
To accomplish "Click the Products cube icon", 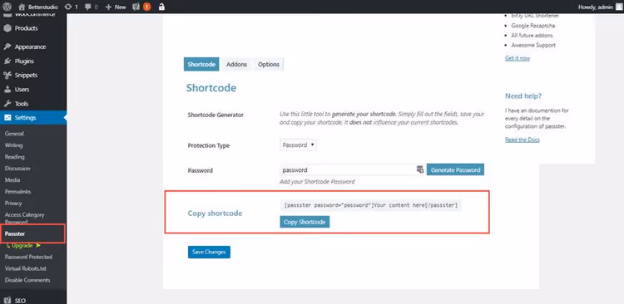I will pos(7,28).
